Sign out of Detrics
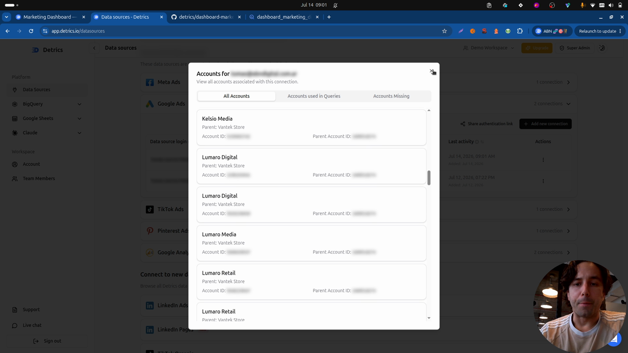628x353 pixels. pyautogui.click(x=48, y=341)
